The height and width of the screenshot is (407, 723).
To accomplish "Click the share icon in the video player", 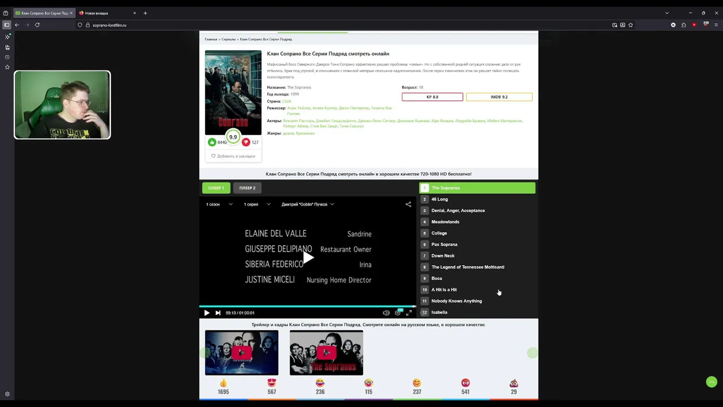I will pyautogui.click(x=408, y=205).
